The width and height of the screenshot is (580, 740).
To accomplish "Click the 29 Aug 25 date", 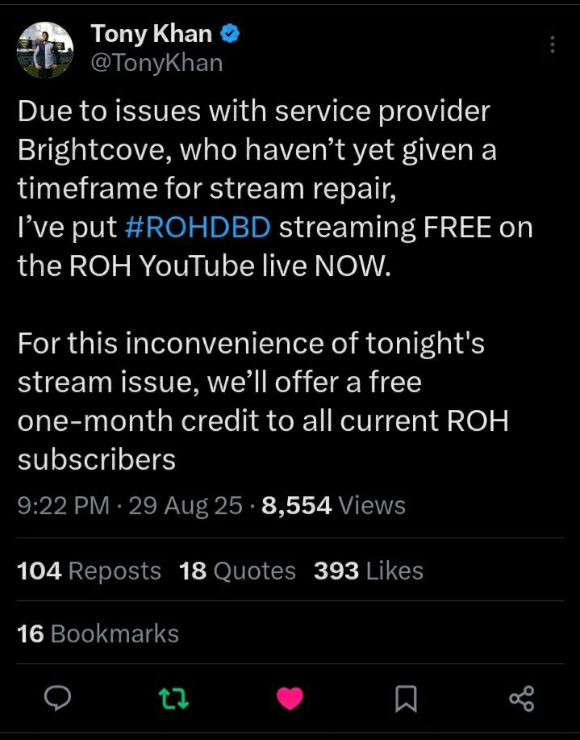I will pyautogui.click(x=185, y=505).
